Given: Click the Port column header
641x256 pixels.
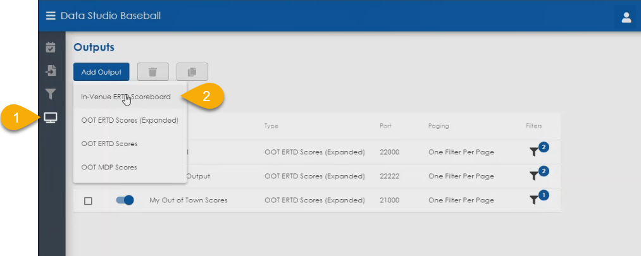Looking at the screenshot, I should point(385,126).
